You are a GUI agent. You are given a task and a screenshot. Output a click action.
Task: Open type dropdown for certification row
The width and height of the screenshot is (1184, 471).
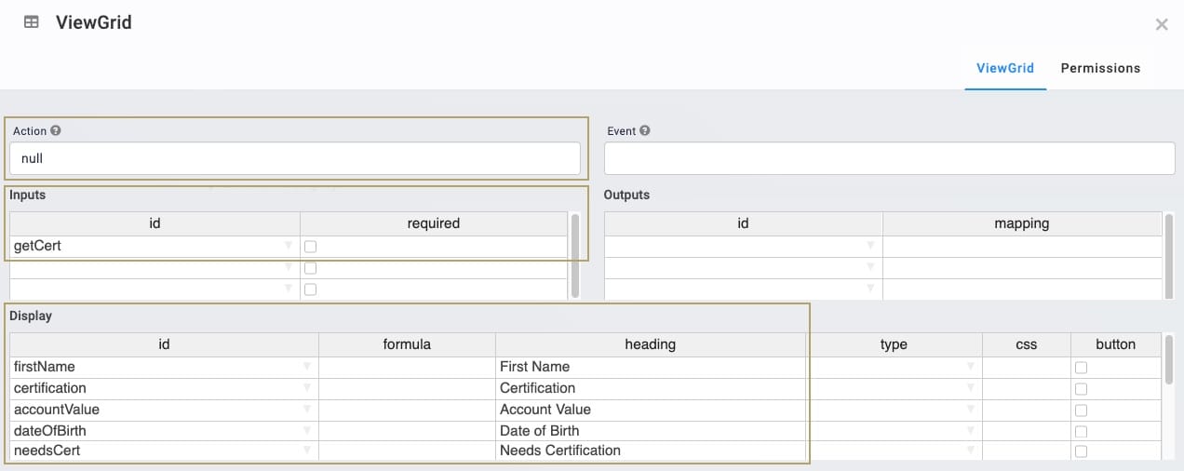pyautogui.click(x=972, y=388)
